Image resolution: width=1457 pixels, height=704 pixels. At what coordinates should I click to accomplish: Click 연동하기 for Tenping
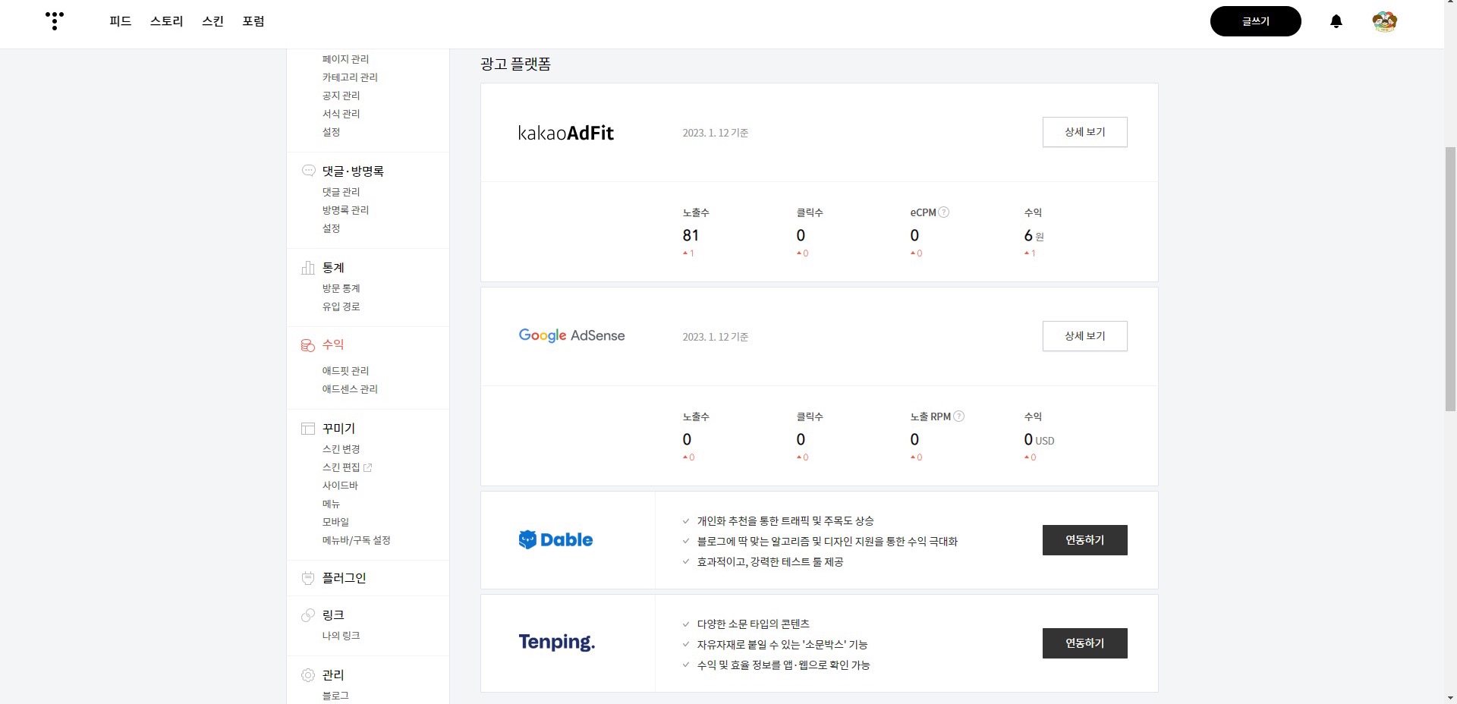1085,643
